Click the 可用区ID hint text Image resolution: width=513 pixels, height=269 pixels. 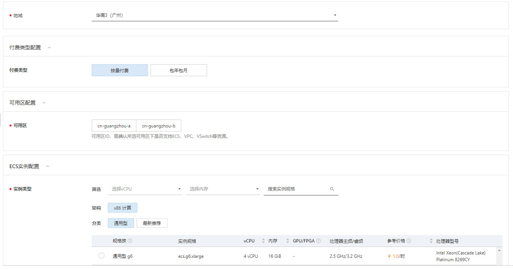click(160, 136)
